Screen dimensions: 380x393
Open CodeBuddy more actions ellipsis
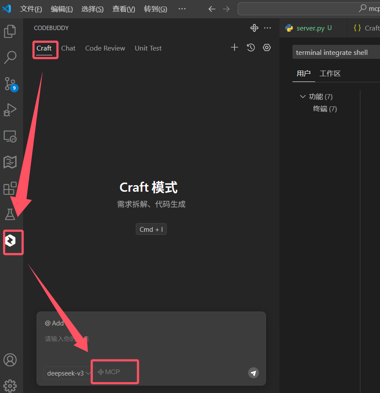[267, 28]
